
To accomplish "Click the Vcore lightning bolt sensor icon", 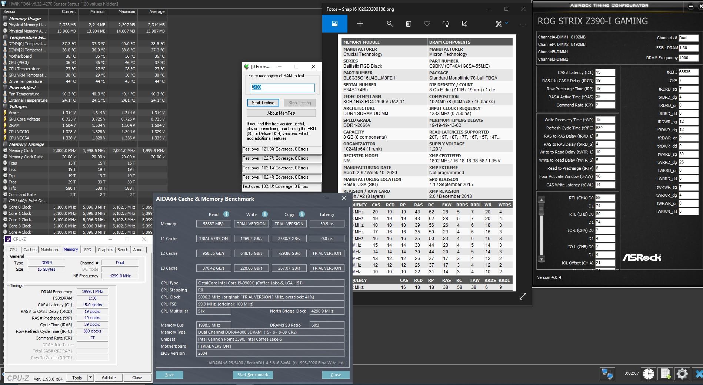I will (x=5, y=113).
